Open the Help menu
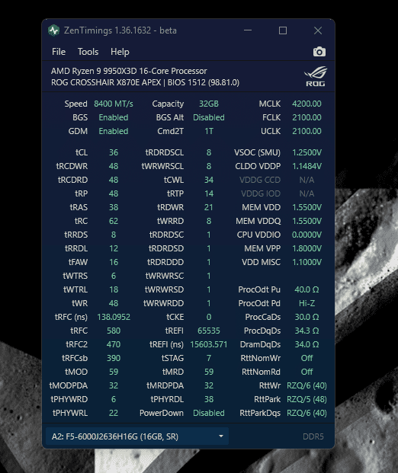The width and height of the screenshot is (398, 473). point(120,52)
